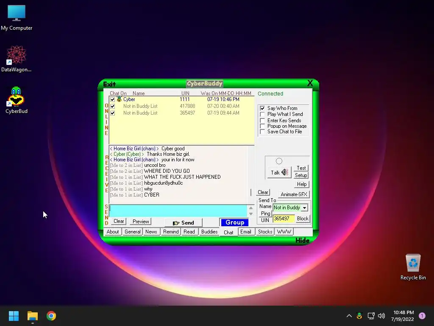
Task: Click the Connected status text
Action: [270, 94]
